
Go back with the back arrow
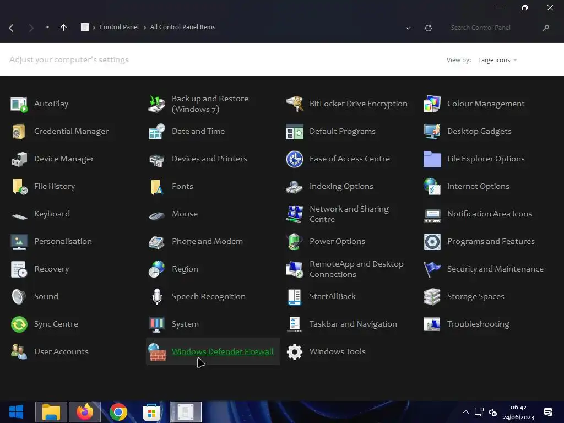tap(11, 28)
